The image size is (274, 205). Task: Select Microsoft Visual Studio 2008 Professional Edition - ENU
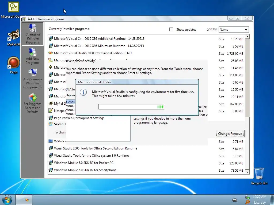(x=93, y=53)
